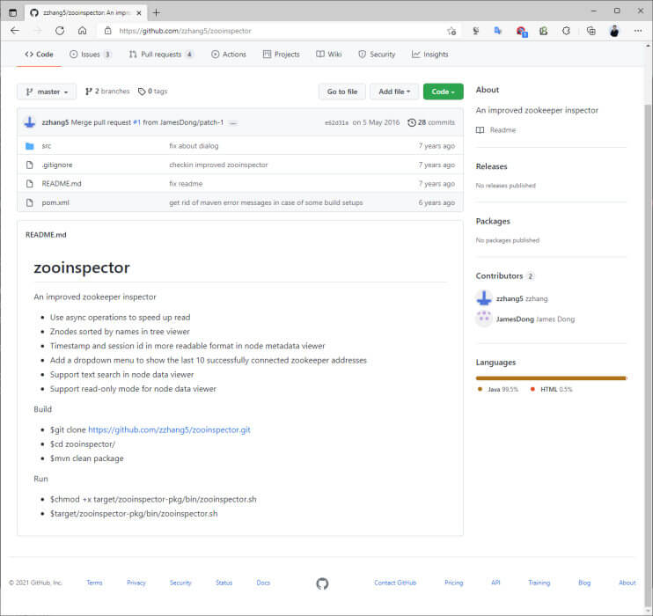
Task: Open the README.md file link
Action: point(62,184)
